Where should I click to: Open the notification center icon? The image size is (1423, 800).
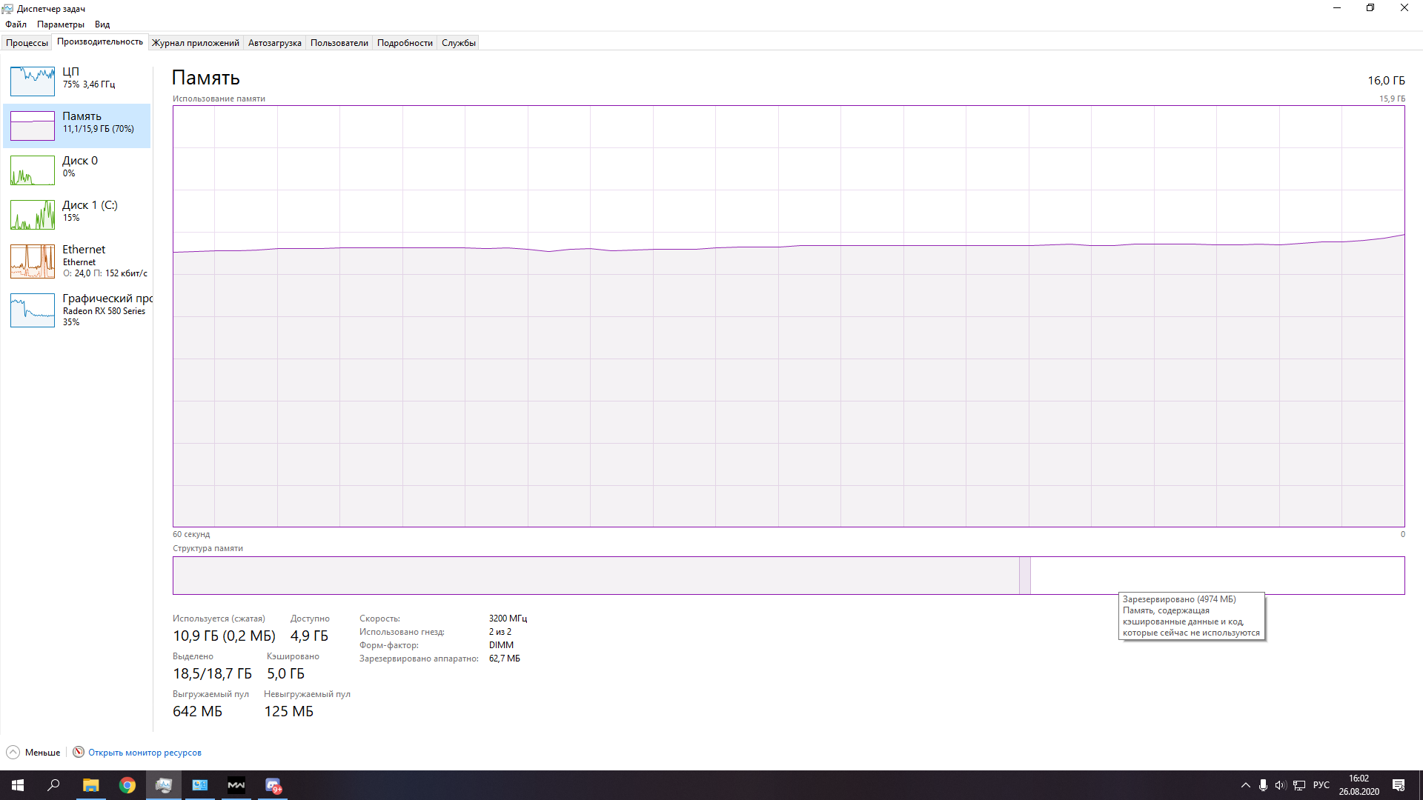[x=1399, y=785]
